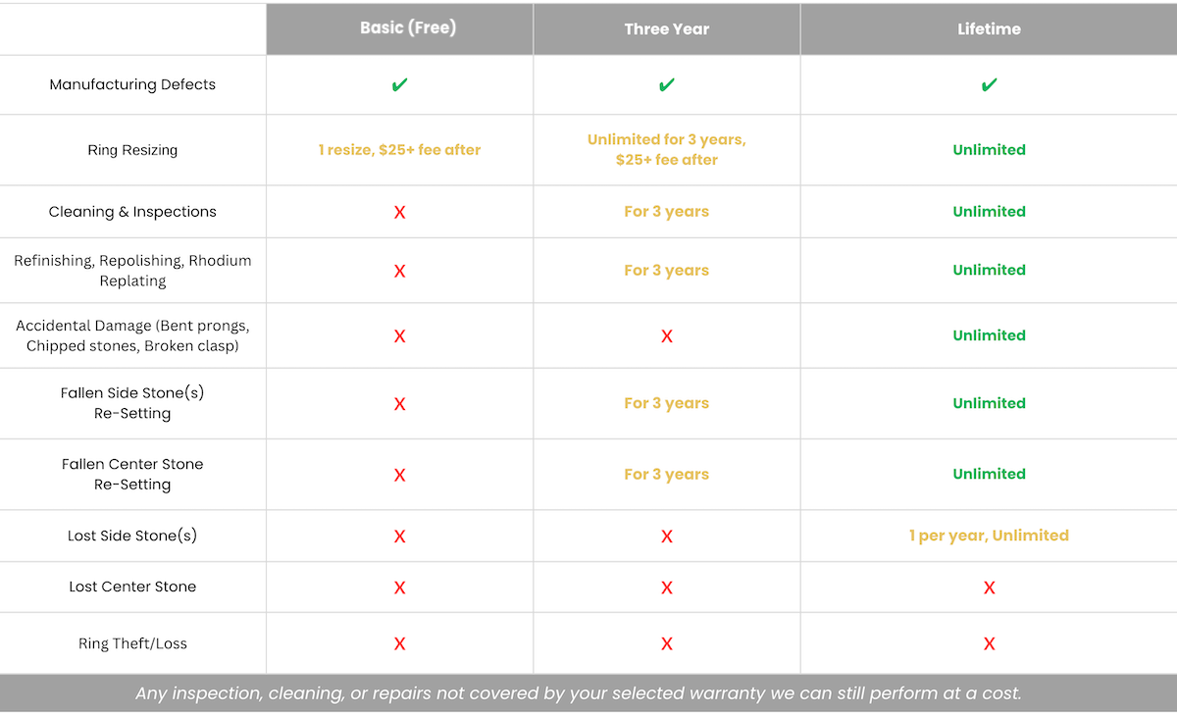Click the Manufacturing Defects row label
Image resolution: width=1177 pixels, height=716 pixels.
[132, 84]
